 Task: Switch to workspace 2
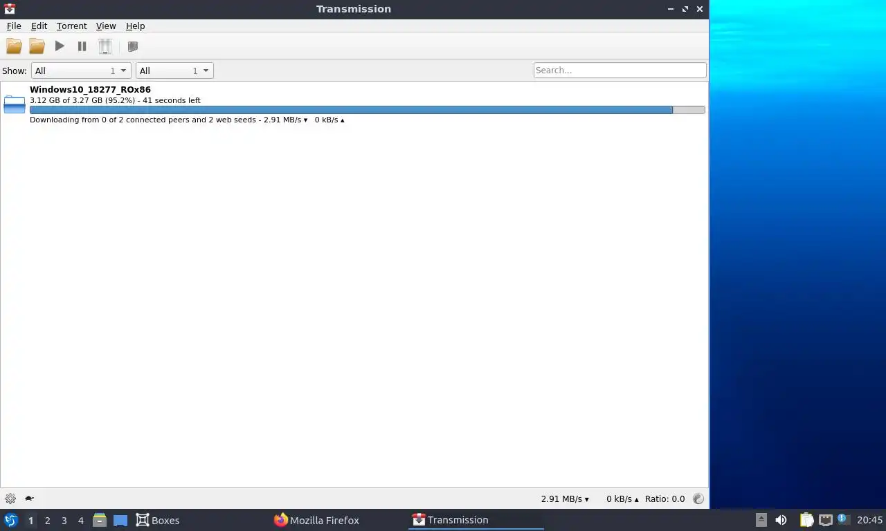pos(47,521)
